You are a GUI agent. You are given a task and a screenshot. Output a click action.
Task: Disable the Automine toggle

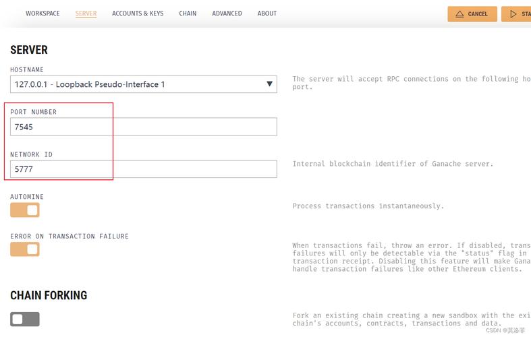(25, 210)
